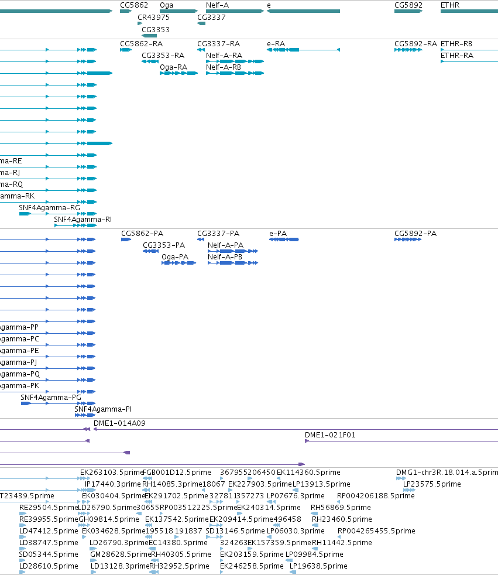Open EST RH56869.5prime
Screen dimensions: 498x575
(x=341, y=508)
